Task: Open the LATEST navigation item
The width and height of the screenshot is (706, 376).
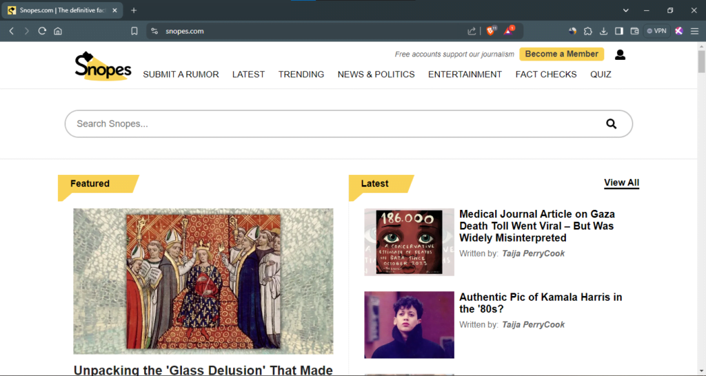Action: [x=248, y=74]
